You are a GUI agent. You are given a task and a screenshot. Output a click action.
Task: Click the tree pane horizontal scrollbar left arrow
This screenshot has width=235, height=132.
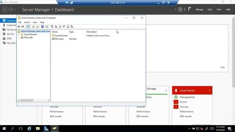point(18,100)
